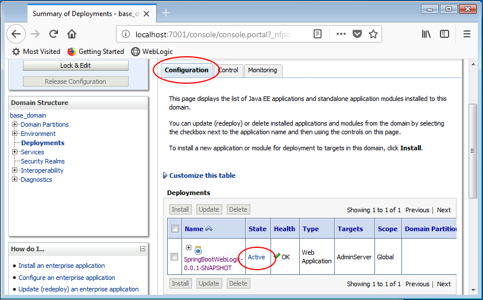Open the Firefox hamburger menu
The height and width of the screenshot is (300, 483).
pos(467,34)
